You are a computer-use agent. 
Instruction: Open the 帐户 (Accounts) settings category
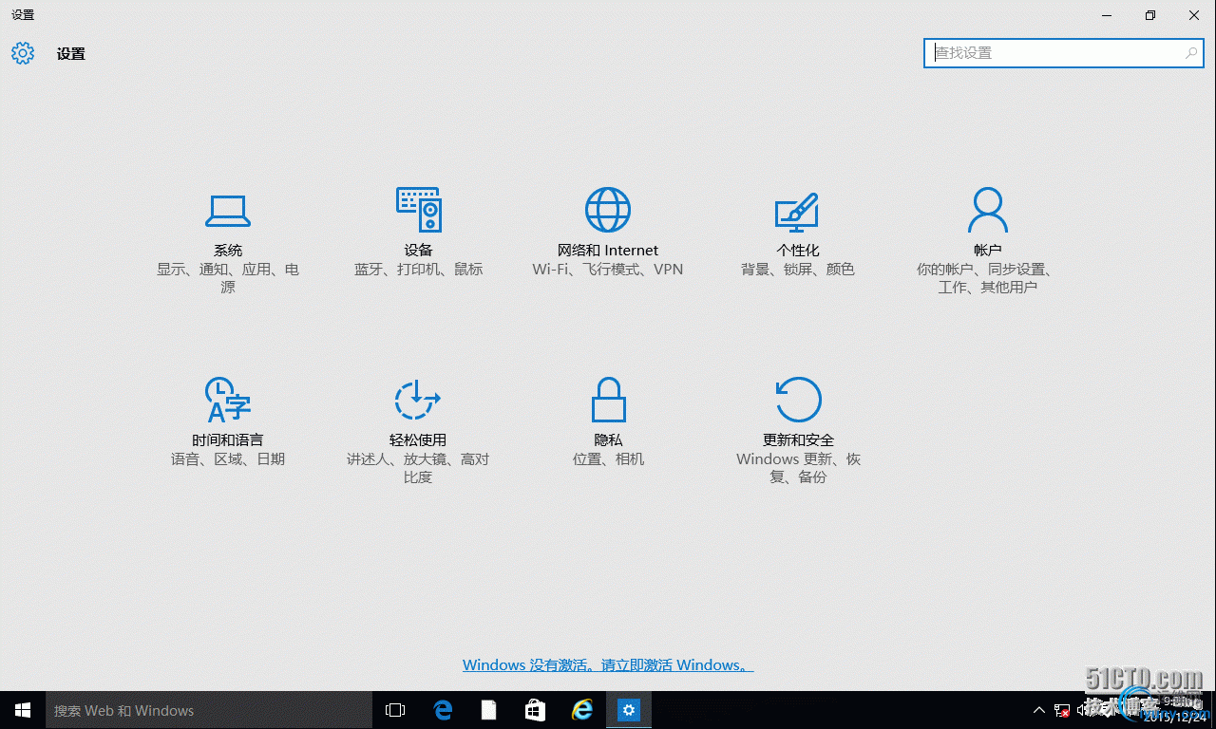tap(988, 241)
